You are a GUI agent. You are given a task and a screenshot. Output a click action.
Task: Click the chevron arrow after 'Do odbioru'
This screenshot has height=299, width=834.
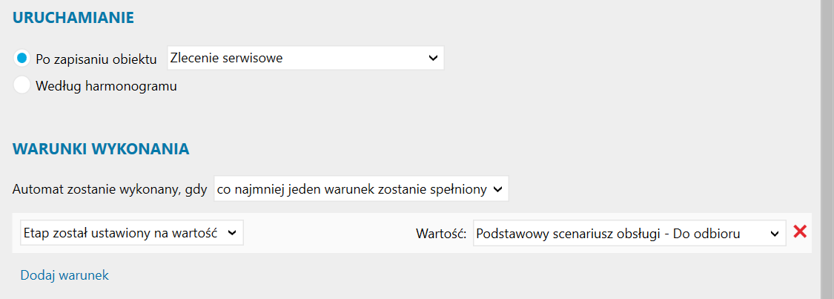coord(775,233)
